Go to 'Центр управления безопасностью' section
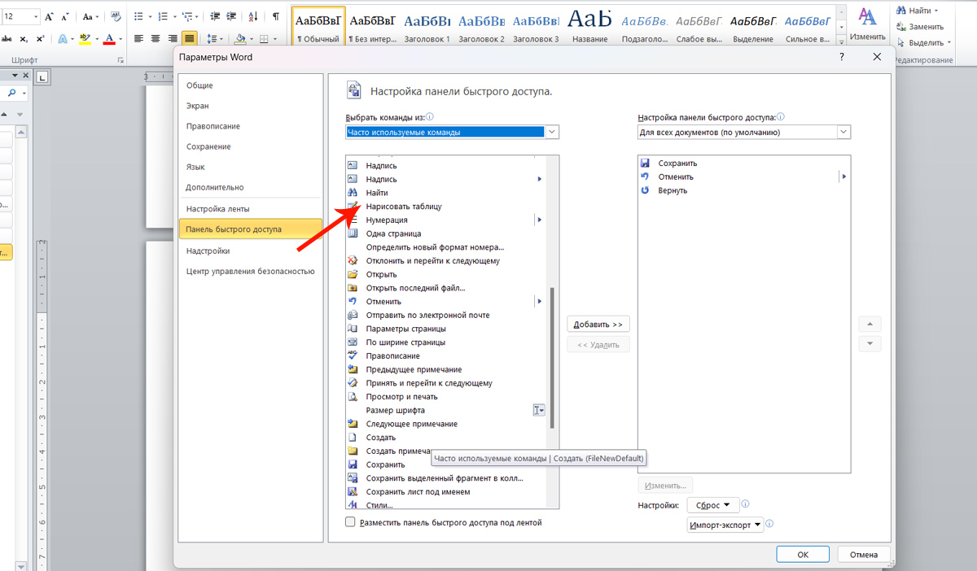 pos(250,272)
